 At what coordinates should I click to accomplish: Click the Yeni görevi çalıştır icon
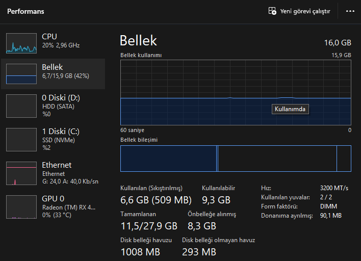[x=273, y=11]
